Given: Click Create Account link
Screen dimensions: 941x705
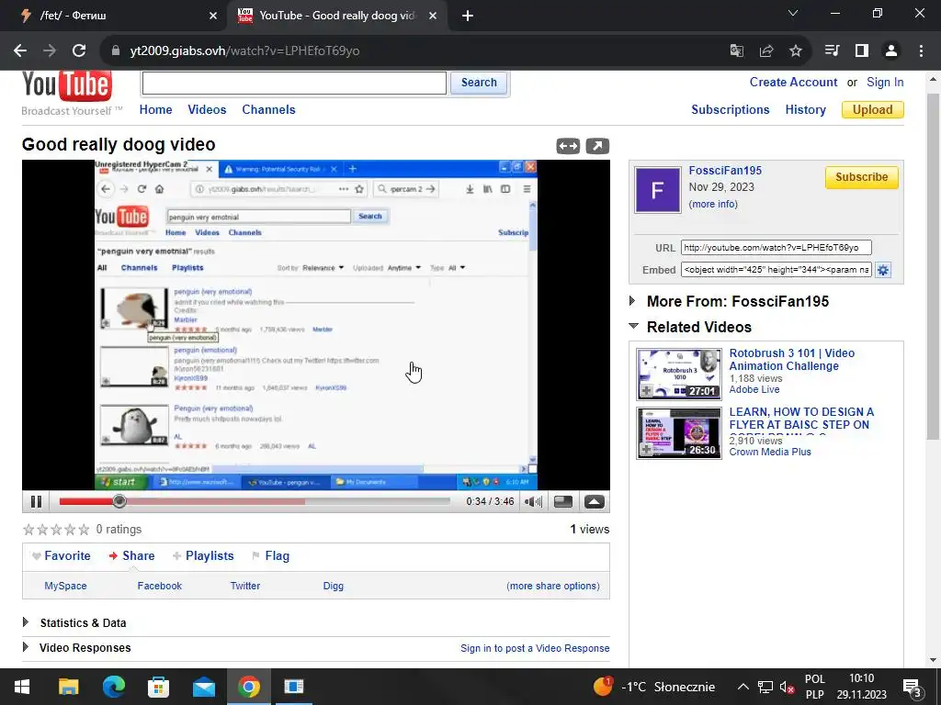Looking at the screenshot, I should click(793, 82).
